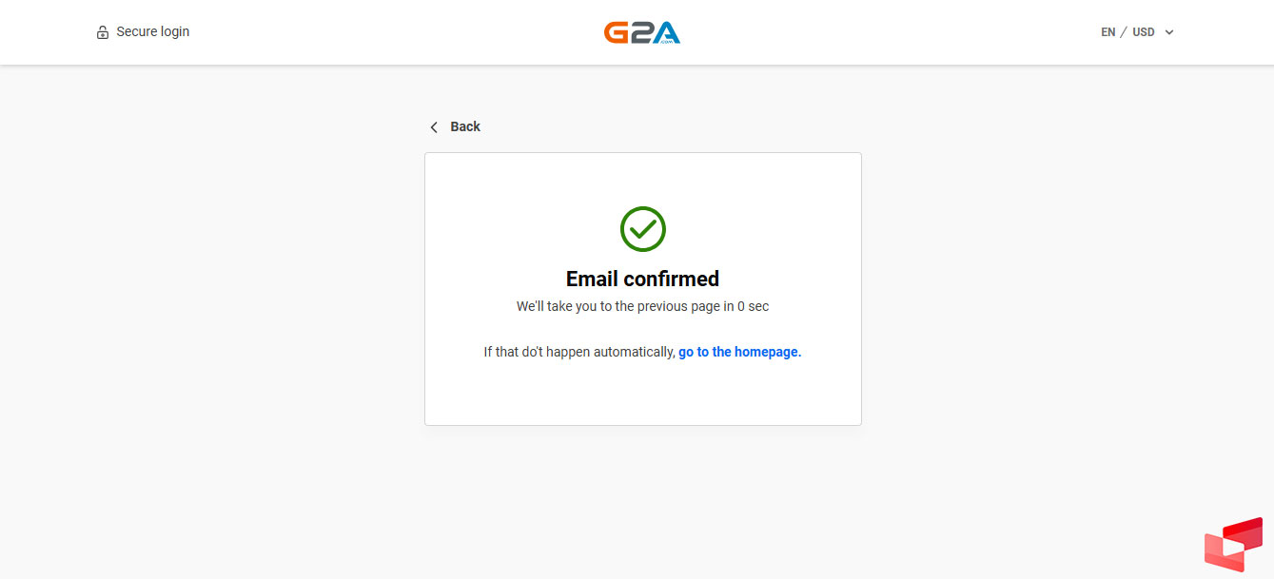The width and height of the screenshot is (1274, 579).
Task: Click the grey 2 digit in the logo
Action: pyautogui.click(x=640, y=33)
